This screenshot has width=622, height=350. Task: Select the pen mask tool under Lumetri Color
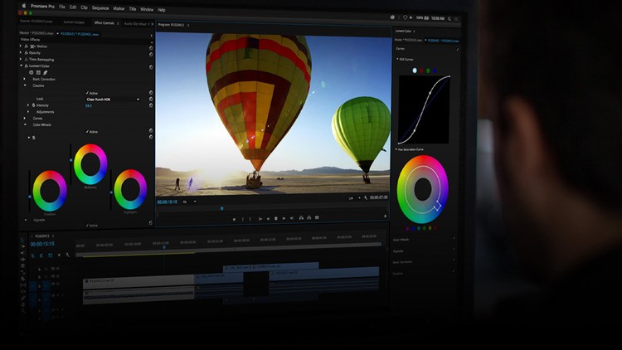point(45,72)
